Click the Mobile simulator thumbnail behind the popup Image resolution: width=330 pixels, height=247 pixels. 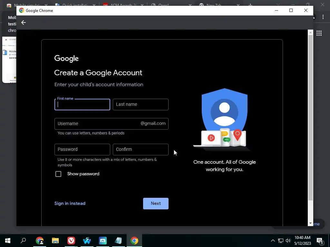click(9, 60)
